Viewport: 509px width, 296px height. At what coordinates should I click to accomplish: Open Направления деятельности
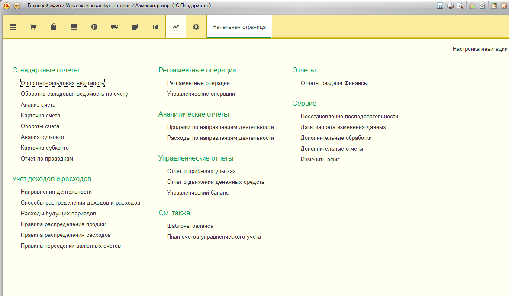[x=56, y=192]
